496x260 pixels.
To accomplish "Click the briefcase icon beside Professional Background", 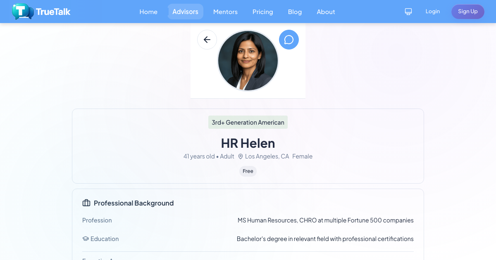I will (x=86, y=203).
